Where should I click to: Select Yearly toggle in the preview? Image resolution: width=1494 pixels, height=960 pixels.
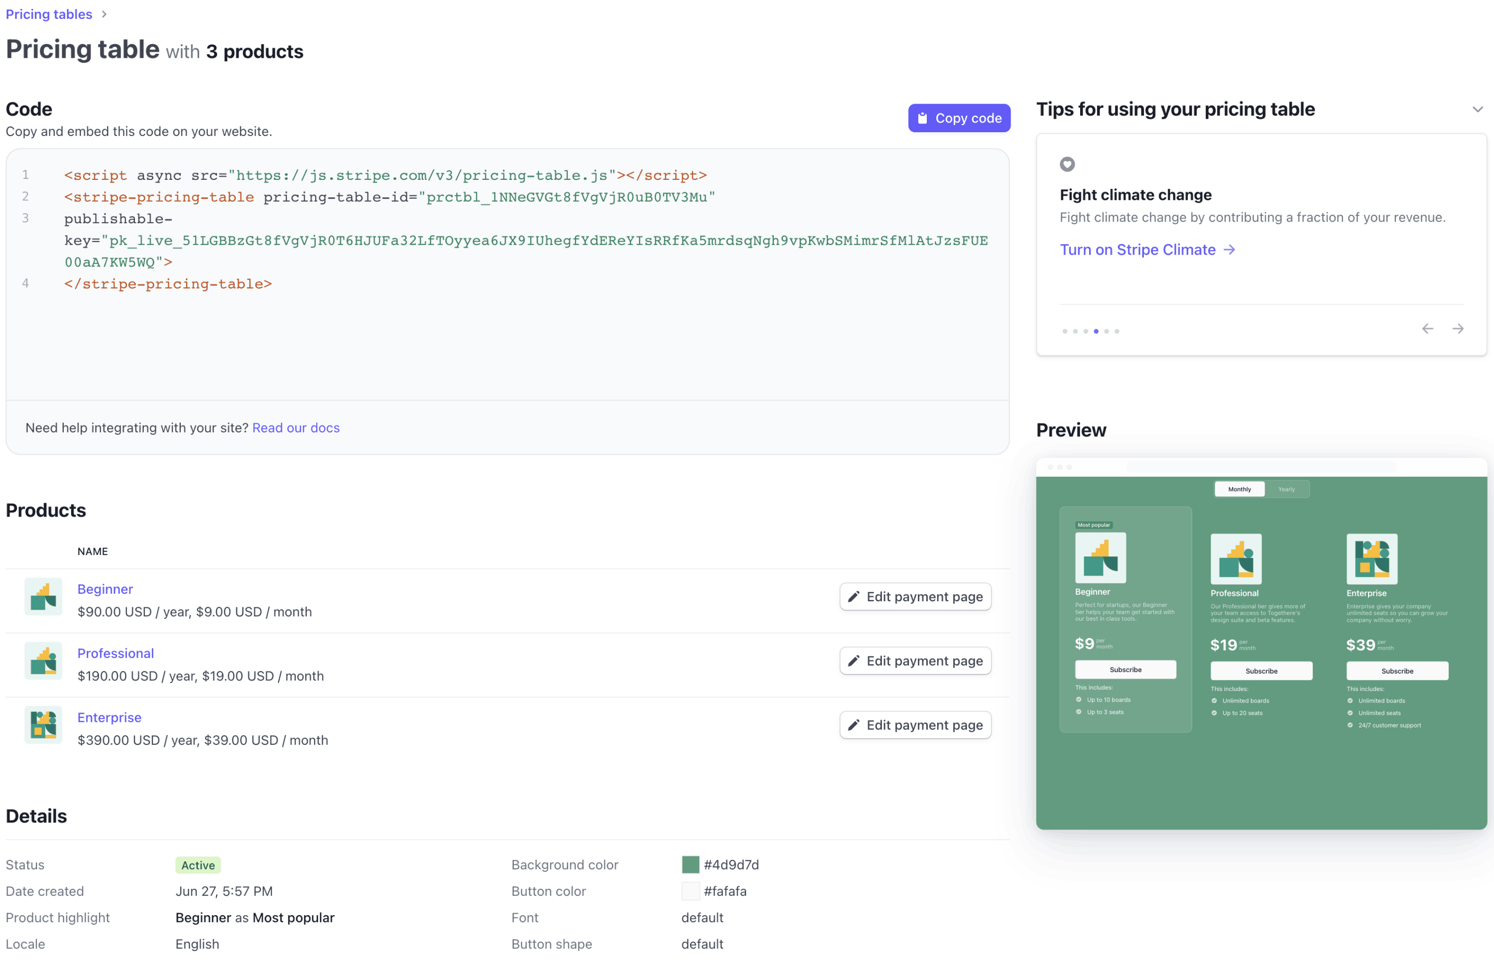tap(1286, 489)
